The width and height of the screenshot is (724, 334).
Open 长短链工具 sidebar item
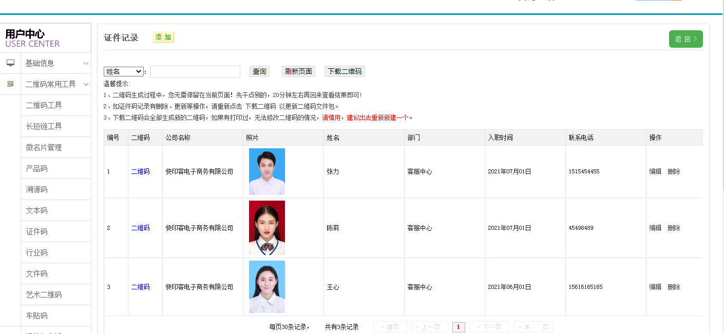44,126
